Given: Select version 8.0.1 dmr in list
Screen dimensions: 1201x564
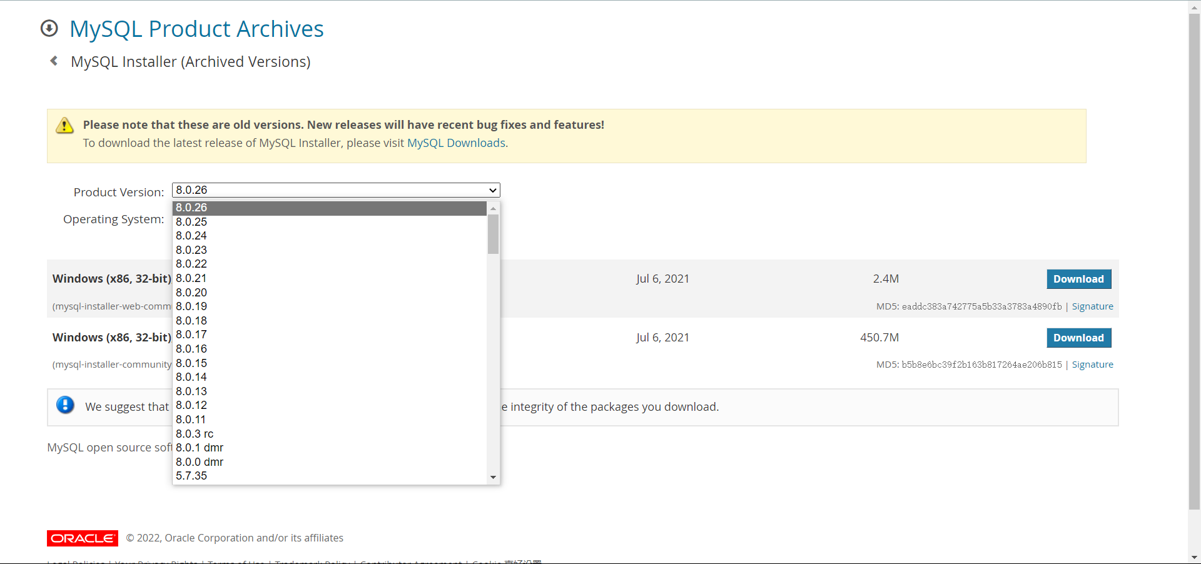Looking at the screenshot, I should point(330,448).
